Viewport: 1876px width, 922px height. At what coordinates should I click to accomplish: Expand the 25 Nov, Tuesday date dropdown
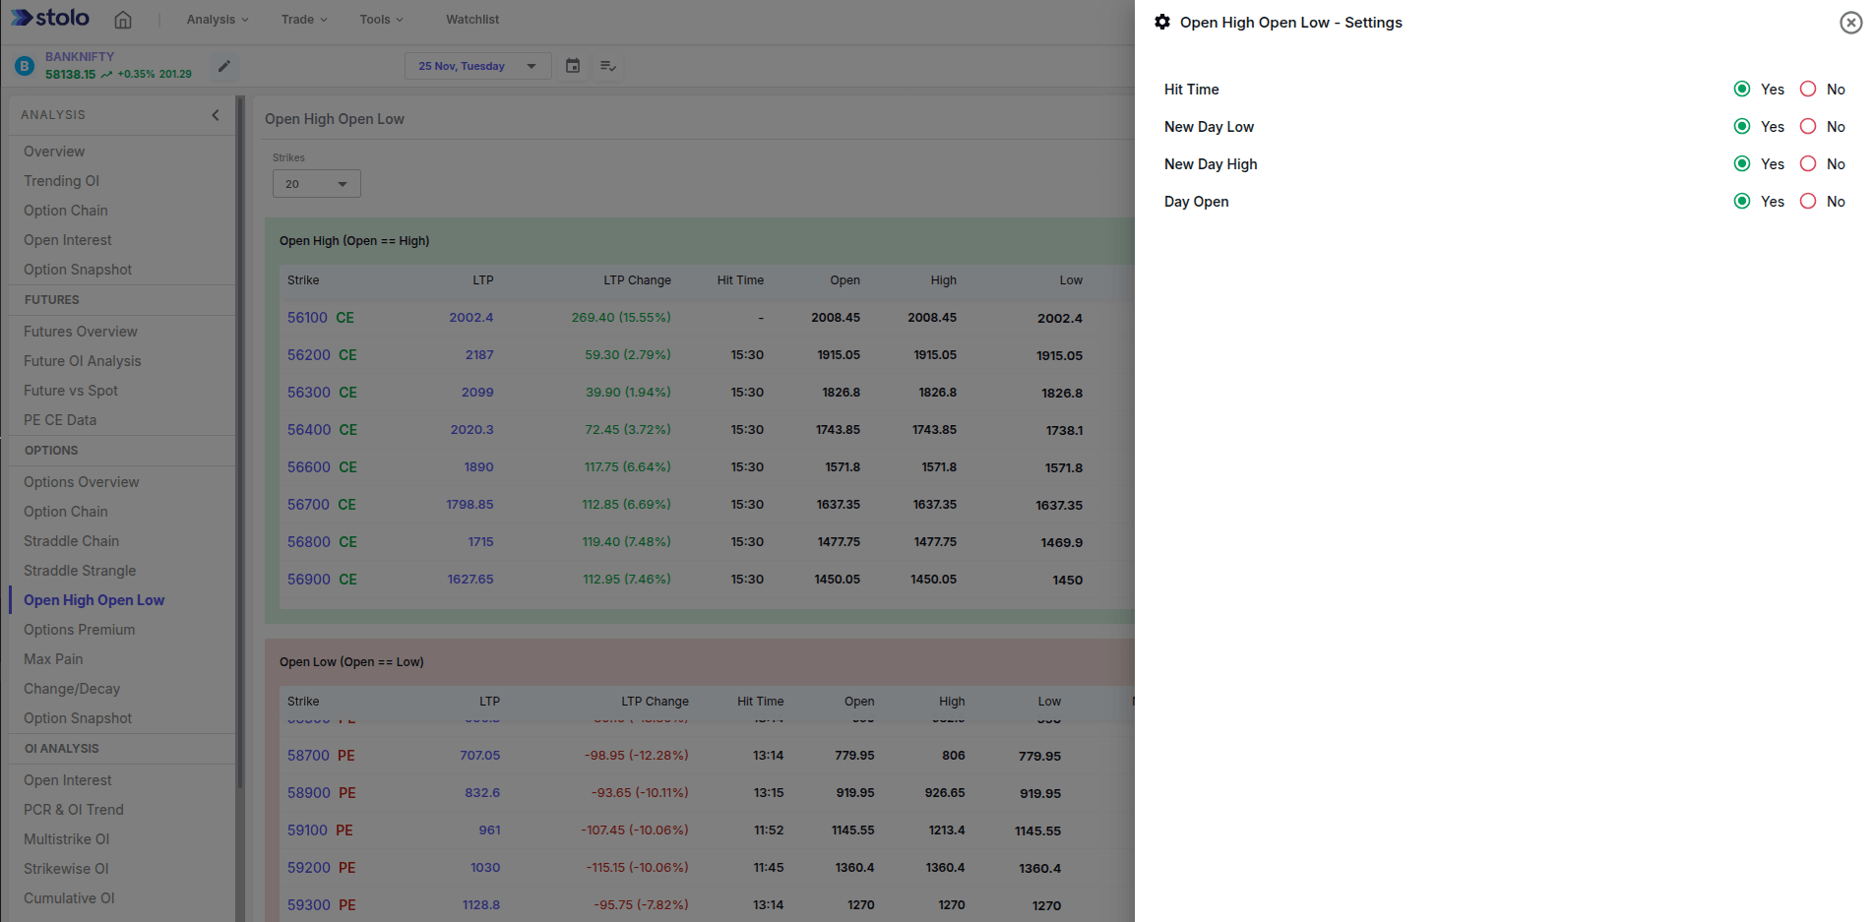click(477, 66)
